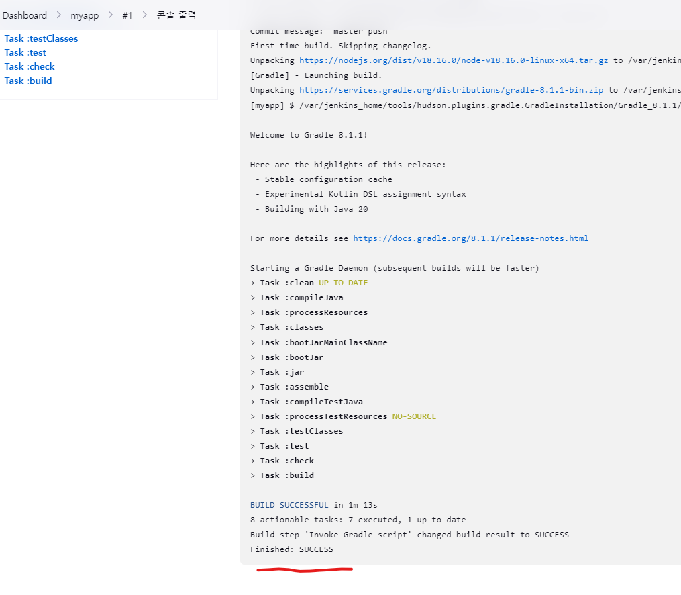Click the 'Finished: SUCCESS' line
This screenshot has height=595, width=681.
pos(292,549)
